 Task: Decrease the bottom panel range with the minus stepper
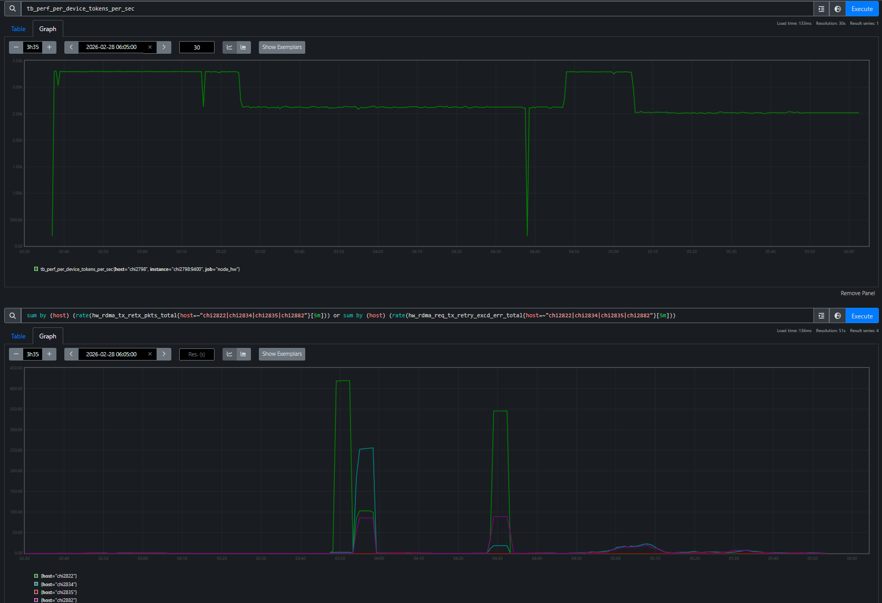[15, 354]
